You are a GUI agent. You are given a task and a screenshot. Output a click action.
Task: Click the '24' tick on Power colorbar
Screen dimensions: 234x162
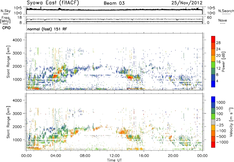(x=218, y=49)
